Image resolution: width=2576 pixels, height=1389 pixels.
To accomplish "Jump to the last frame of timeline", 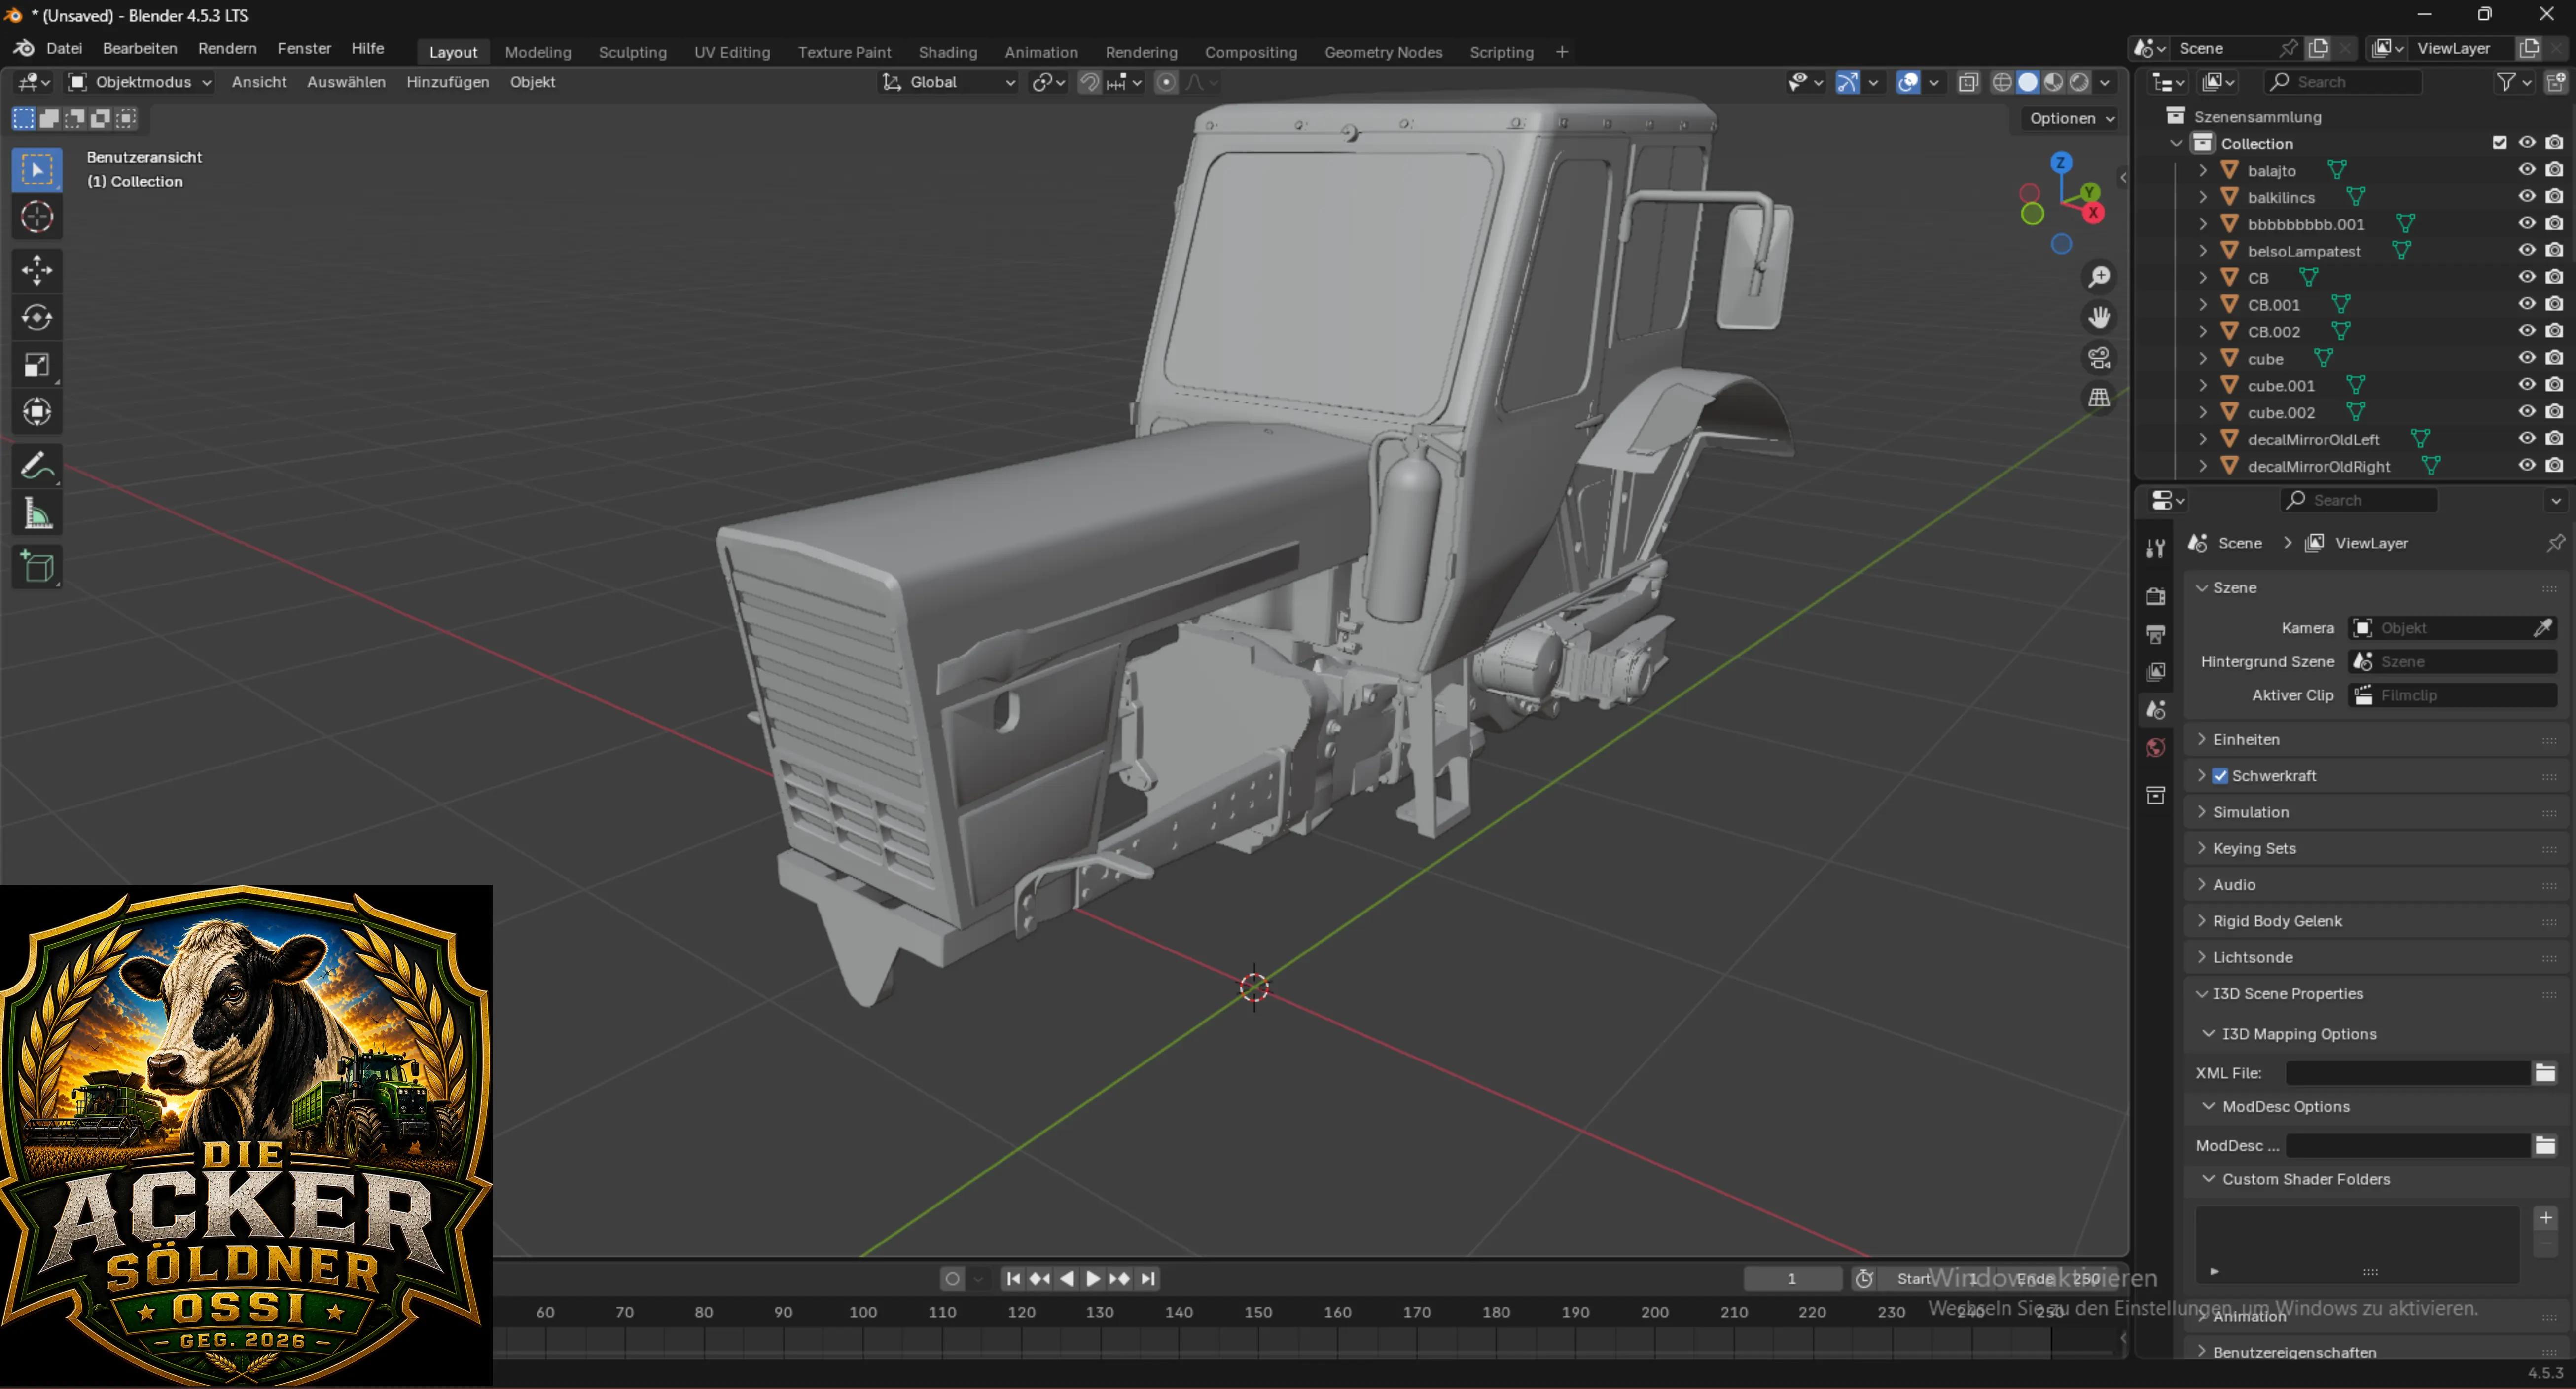I will pyautogui.click(x=1148, y=1278).
